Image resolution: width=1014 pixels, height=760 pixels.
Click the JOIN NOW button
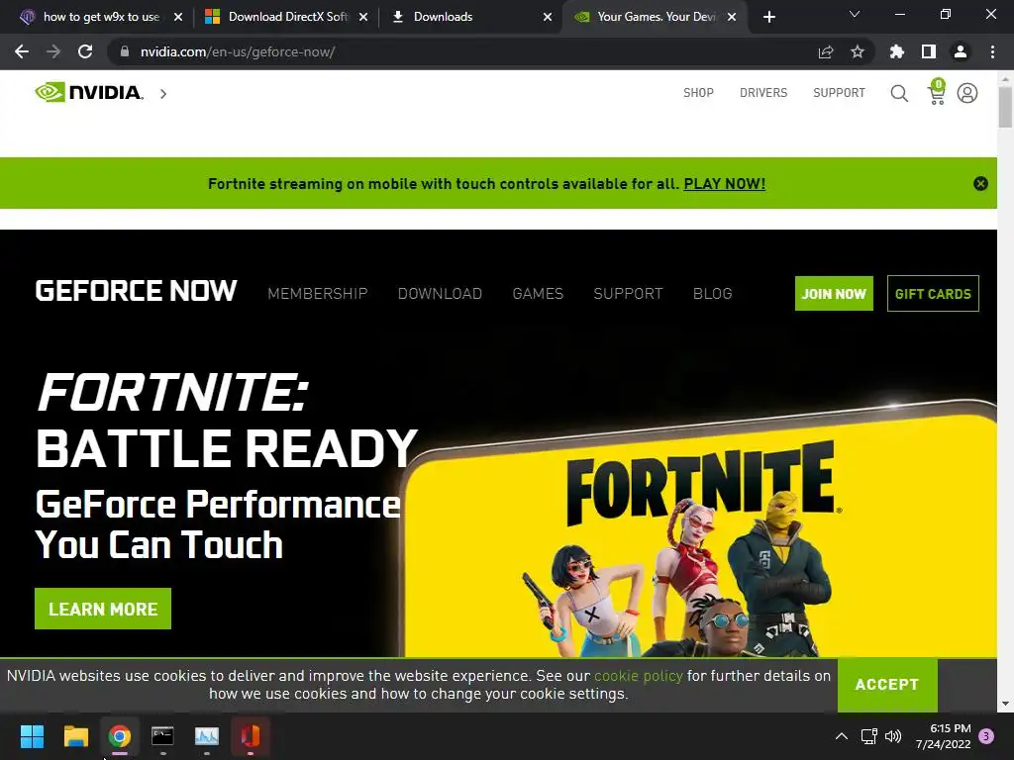click(x=834, y=293)
